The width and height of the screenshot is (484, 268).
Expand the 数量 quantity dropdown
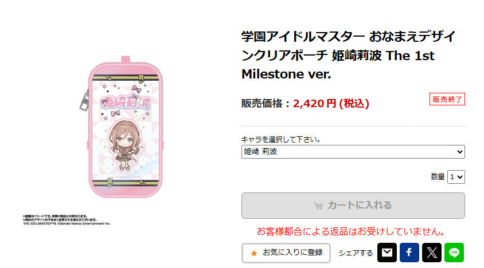(x=456, y=177)
